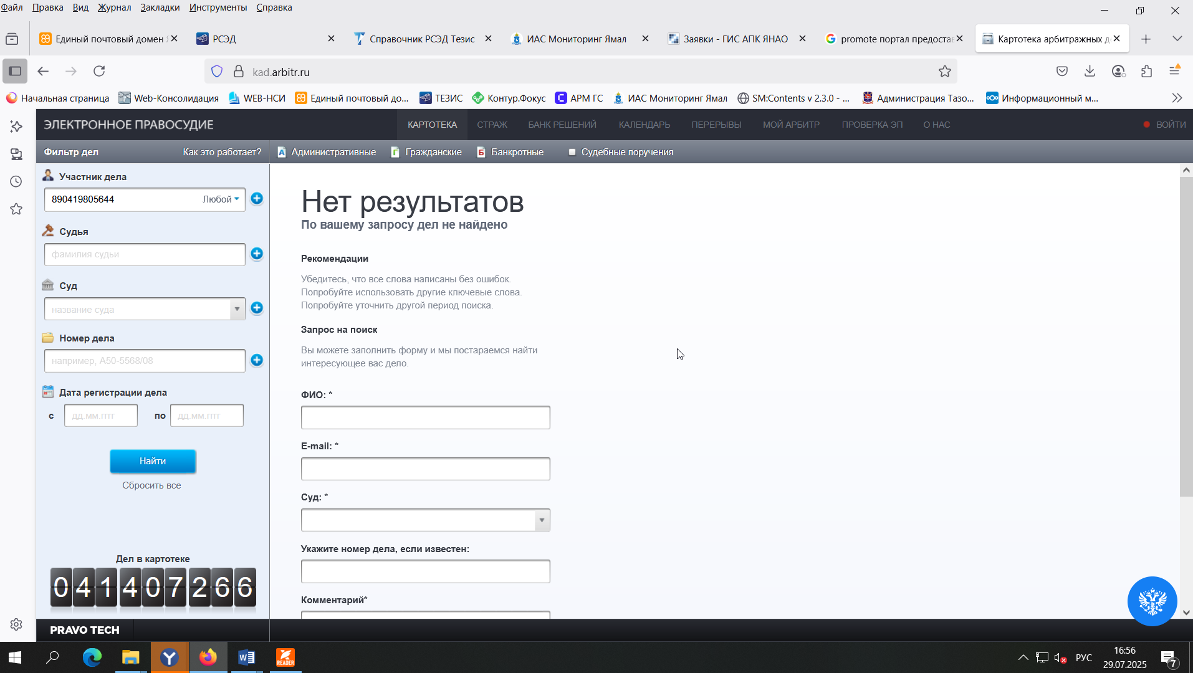
Task: Click the фамилия судьи input field
Action: coord(145,254)
